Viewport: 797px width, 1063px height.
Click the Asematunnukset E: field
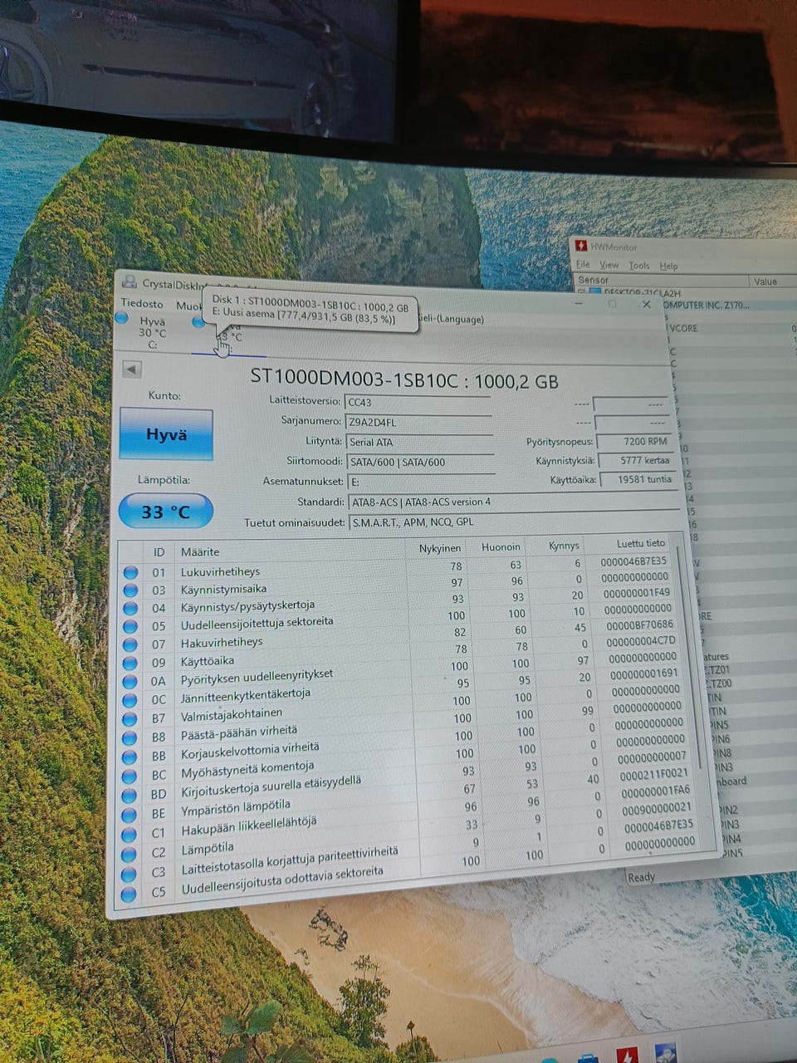(x=421, y=482)
